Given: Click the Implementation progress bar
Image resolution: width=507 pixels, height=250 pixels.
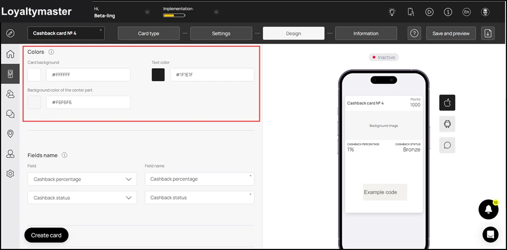Looking at the screenshot, I should tap(174, 15).
